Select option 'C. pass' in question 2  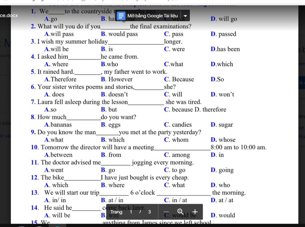pyautogui.click(x=174, y=34)
